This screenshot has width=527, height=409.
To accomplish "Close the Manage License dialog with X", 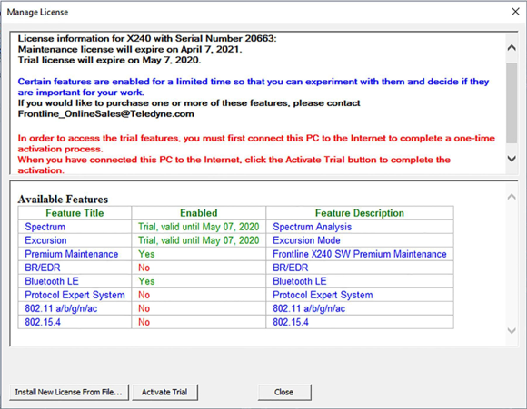I will (515, 12).
